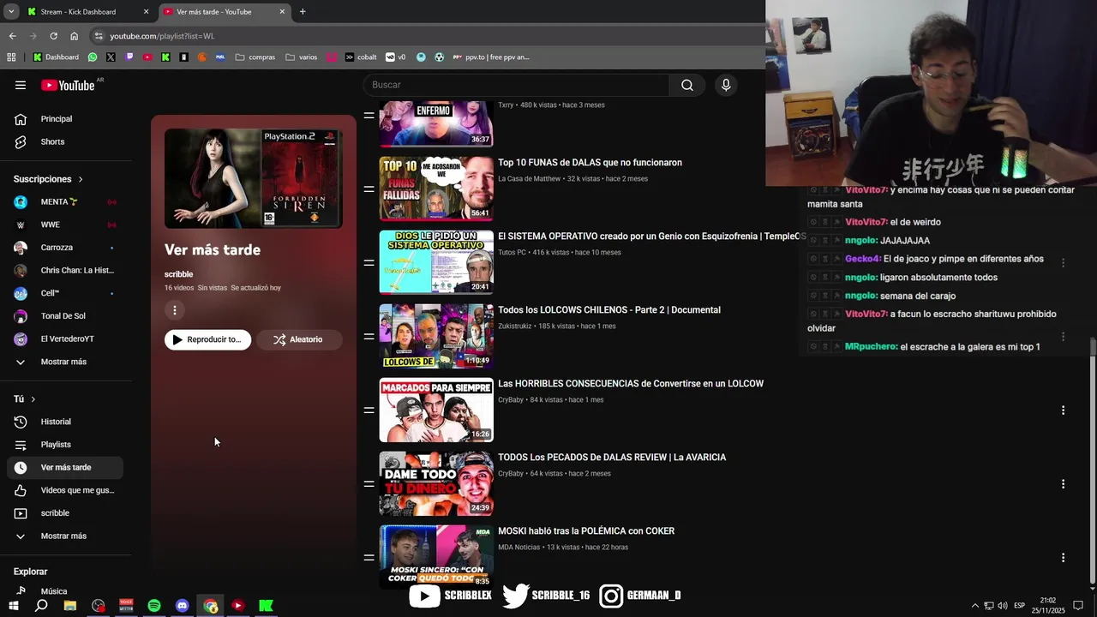Click ban icon beside MRpuchero's chat message
Image resolution: width=1097 pixels, height=617 pixels.
point(813,347)
